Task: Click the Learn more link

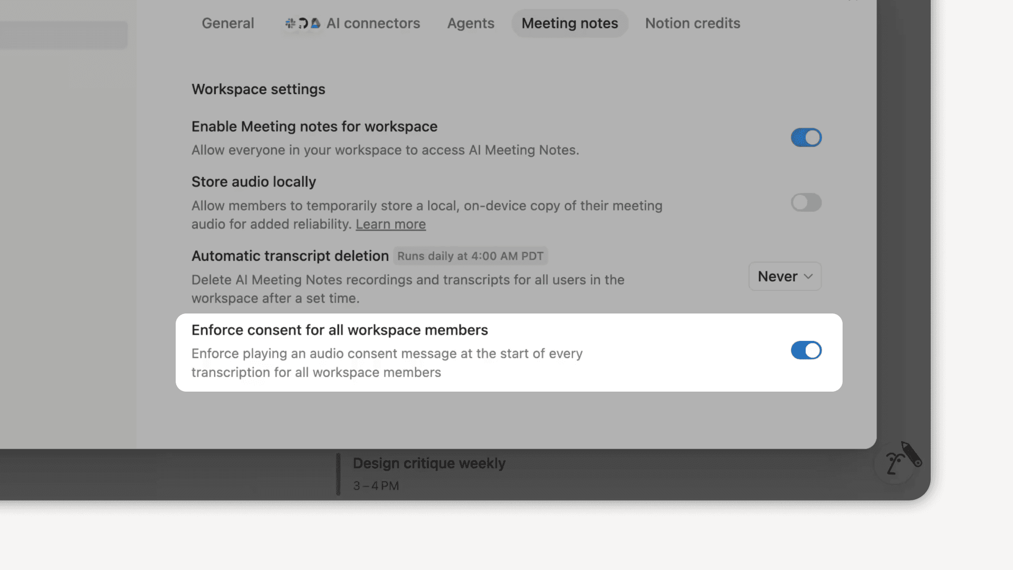Action: click(390, 224)
